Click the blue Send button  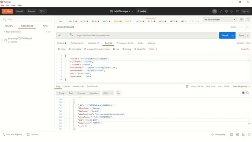[225, 35]
